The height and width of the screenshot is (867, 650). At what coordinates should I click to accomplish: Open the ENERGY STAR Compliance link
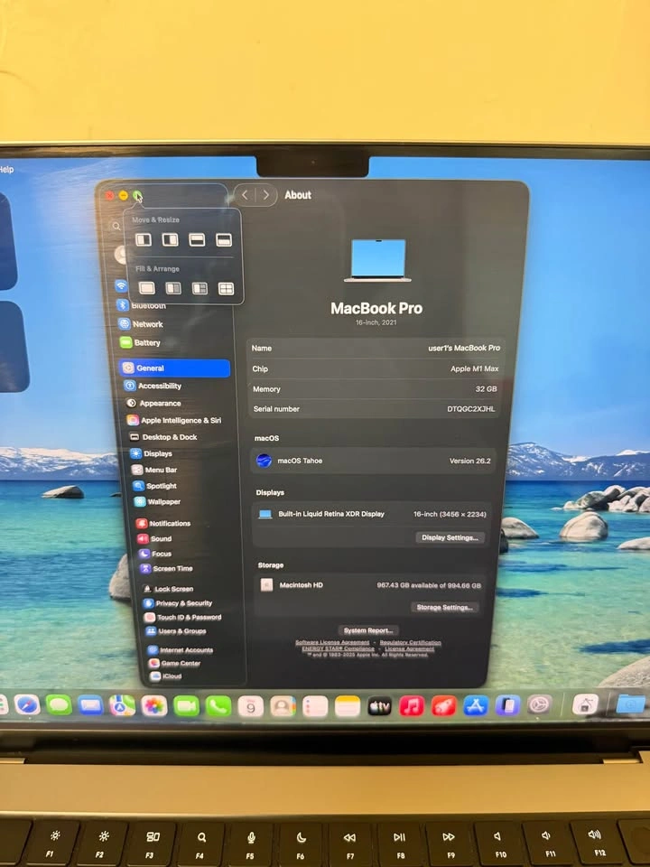(339, 648)
